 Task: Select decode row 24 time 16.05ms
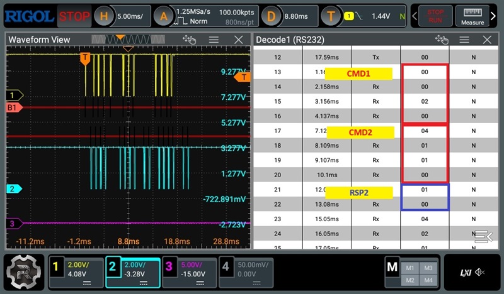375,234
